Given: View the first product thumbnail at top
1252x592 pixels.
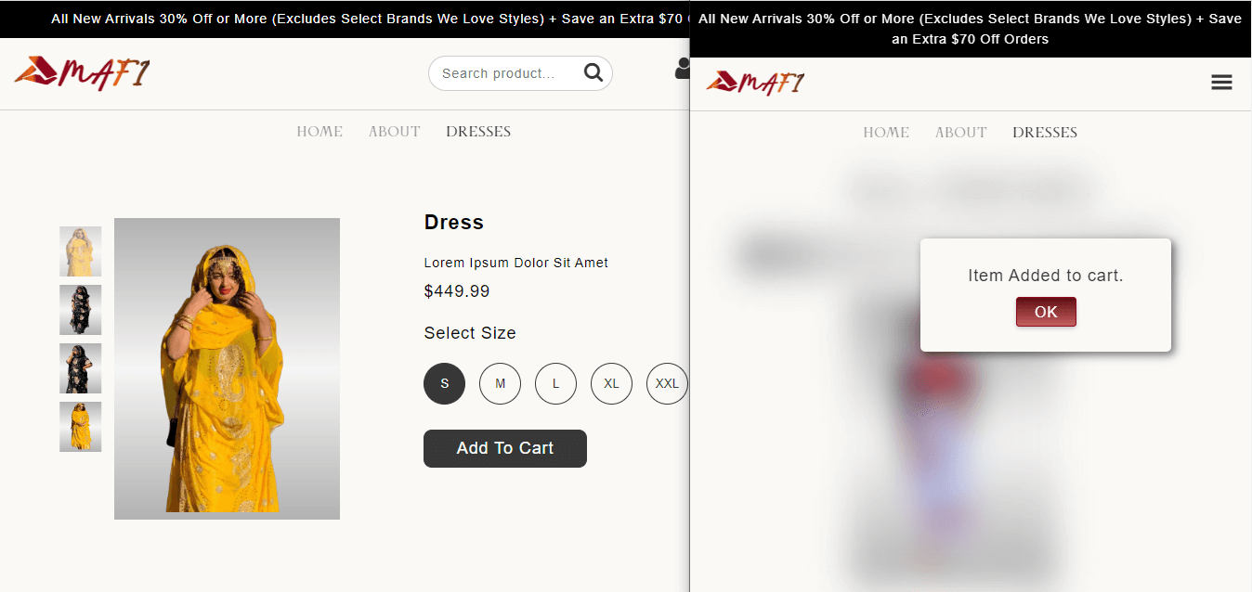Looking at the screenshot, I should coord(81,251).
